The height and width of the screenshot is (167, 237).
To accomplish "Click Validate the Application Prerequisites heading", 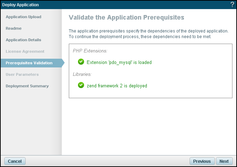I will coord(126,17).
